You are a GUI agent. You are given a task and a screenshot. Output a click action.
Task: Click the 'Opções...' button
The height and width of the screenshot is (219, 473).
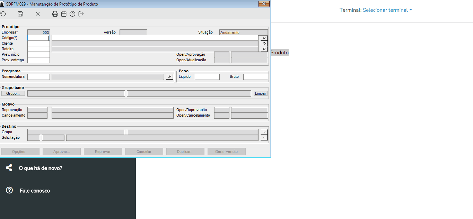(20, 152)
